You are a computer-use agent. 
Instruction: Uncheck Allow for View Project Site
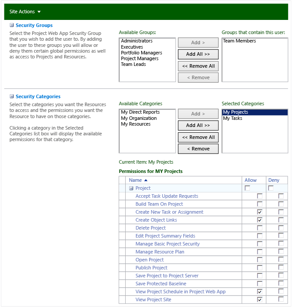coord(260,299)
